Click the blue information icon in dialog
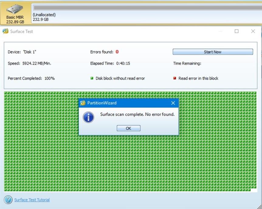 point(88,117)
